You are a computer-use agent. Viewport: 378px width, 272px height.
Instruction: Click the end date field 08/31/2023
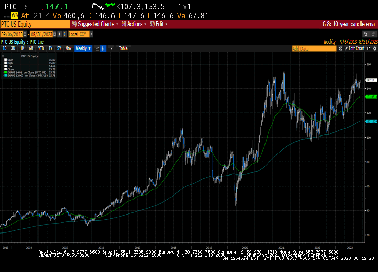(x=42, y=34)
